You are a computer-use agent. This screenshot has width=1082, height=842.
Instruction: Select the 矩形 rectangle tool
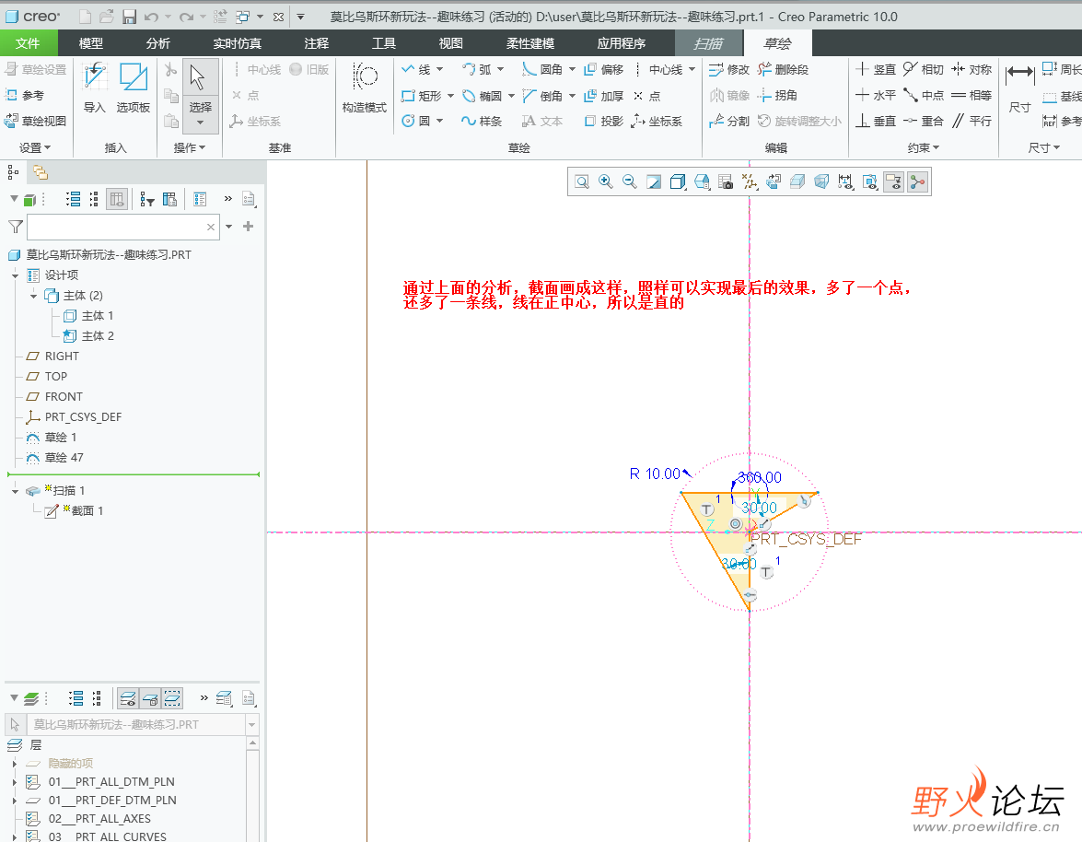(422, 95)
